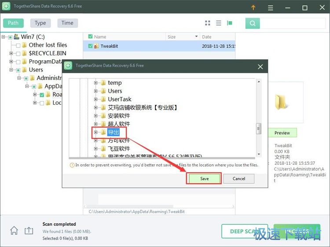The height and width of the screenshot is (247, 330).
Task: Switch to preview pane view
Action: pyautogui.click(x=230, y=23)
